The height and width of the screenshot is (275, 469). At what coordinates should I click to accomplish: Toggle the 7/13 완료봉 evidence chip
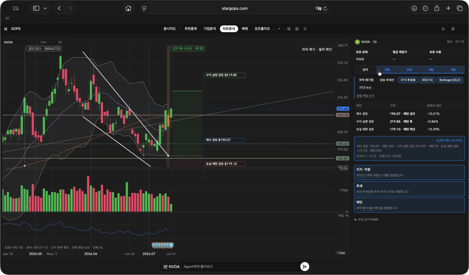[408, 80]
